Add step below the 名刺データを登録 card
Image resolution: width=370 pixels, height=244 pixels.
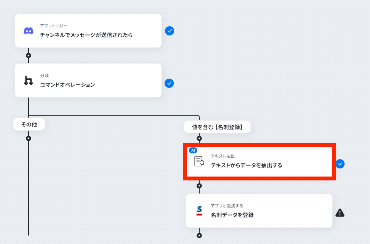(x=199, y=235)
